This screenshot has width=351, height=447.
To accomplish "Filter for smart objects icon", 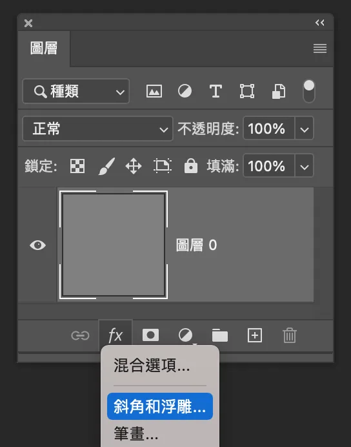I will 278,92.
